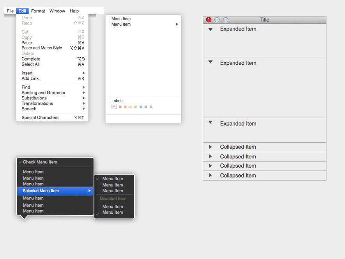Viewport: 345px width, 259px height.
Task: Collapse the first Expanded Item
Action: 210,29
